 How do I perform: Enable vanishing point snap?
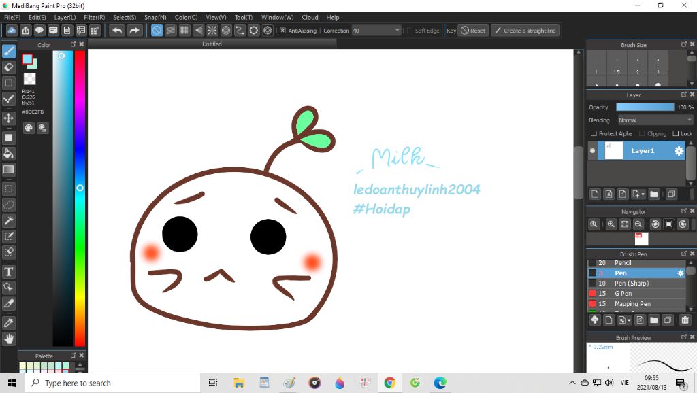point(198,30)
